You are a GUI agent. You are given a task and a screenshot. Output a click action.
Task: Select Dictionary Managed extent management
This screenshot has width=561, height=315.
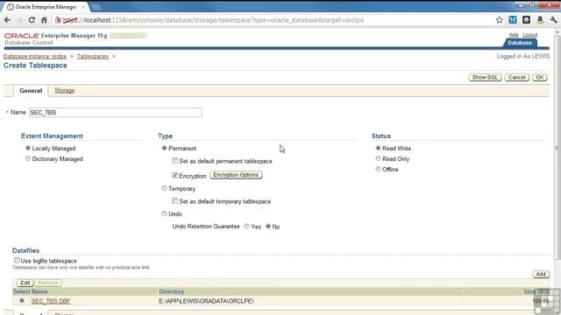[x=28, y=158]
